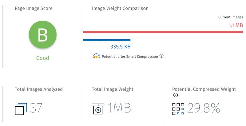Click the 37 images count
Image resolution: width=246 pixels, height=126 pixels.
pos(36,108)
